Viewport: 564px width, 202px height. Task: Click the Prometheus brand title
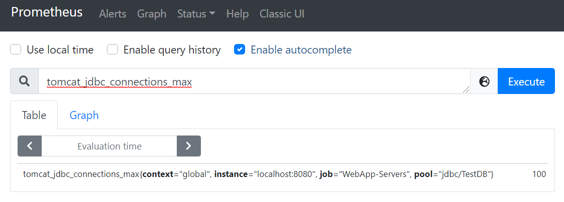[47, 12]
